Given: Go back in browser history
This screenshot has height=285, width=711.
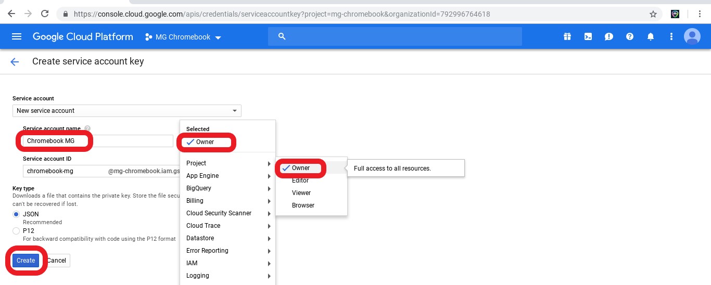Looking at the screenshot, I should point(11,14).
